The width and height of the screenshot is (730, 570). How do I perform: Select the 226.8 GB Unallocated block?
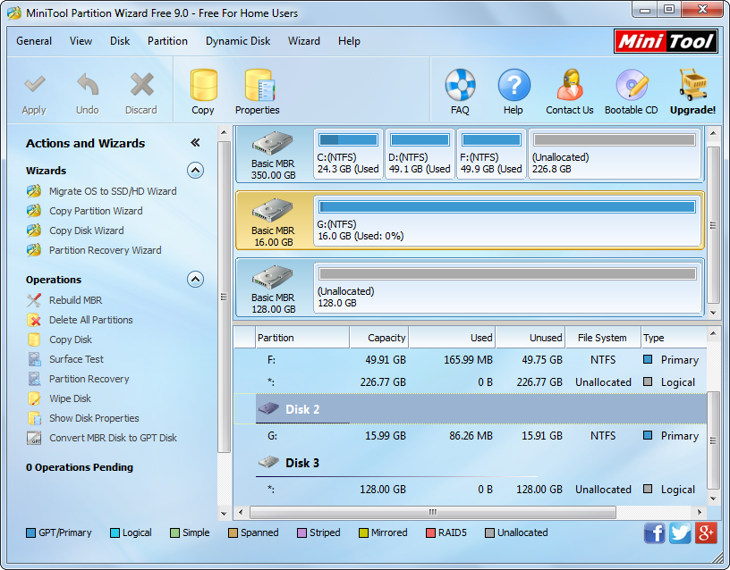pos(615,154)
